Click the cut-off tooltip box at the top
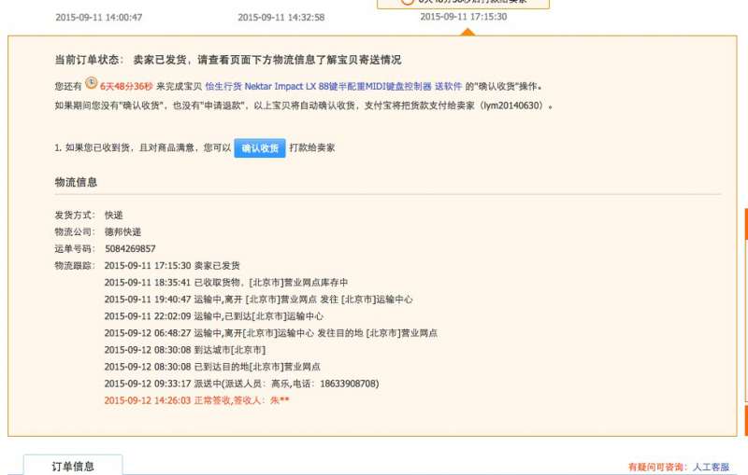This screenshot has width=748, height=475. (463, 4)
